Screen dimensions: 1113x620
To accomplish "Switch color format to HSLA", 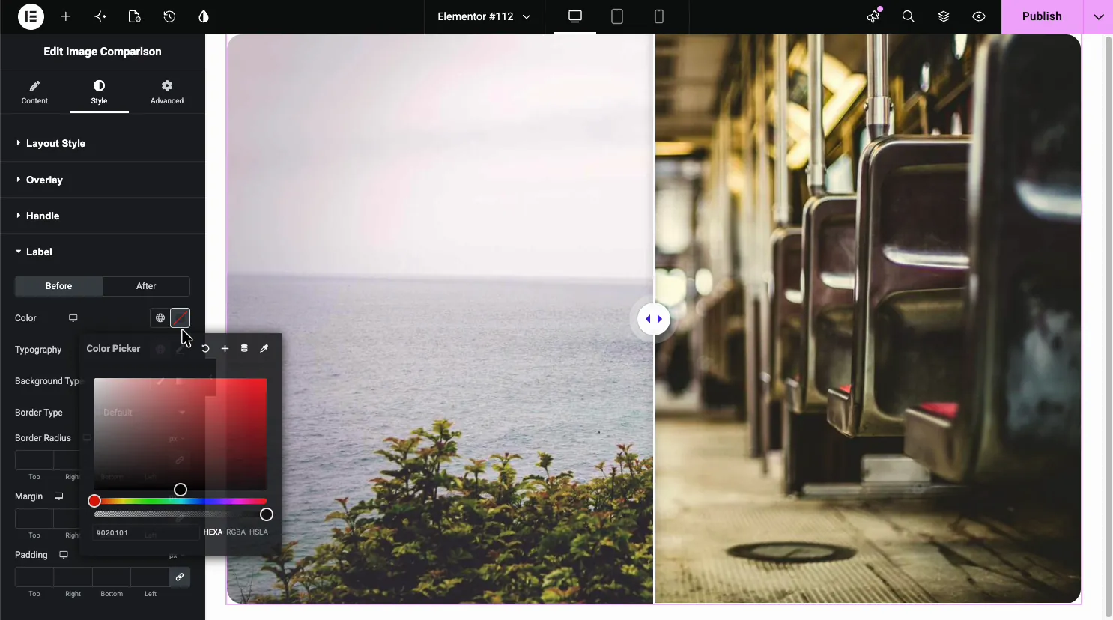I will (258, 532).
